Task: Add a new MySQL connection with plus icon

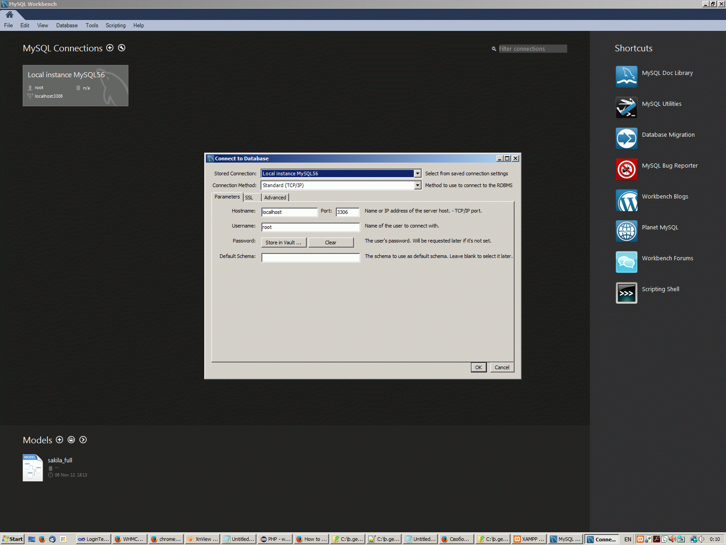Action: (110, 48)
